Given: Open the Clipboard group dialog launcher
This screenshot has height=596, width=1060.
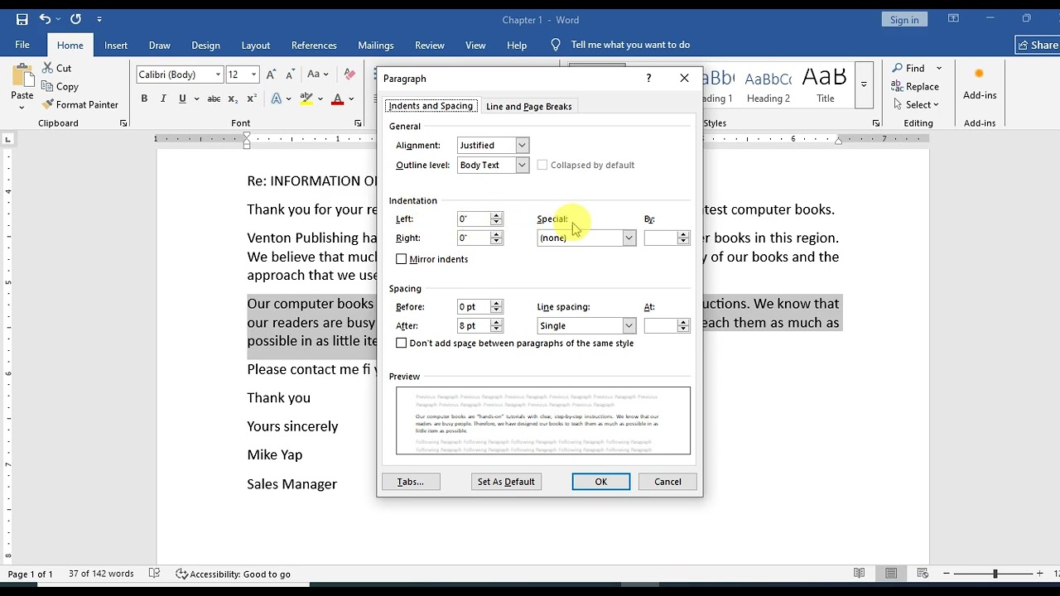Looking at the screenshot, I should coord(123,123).
